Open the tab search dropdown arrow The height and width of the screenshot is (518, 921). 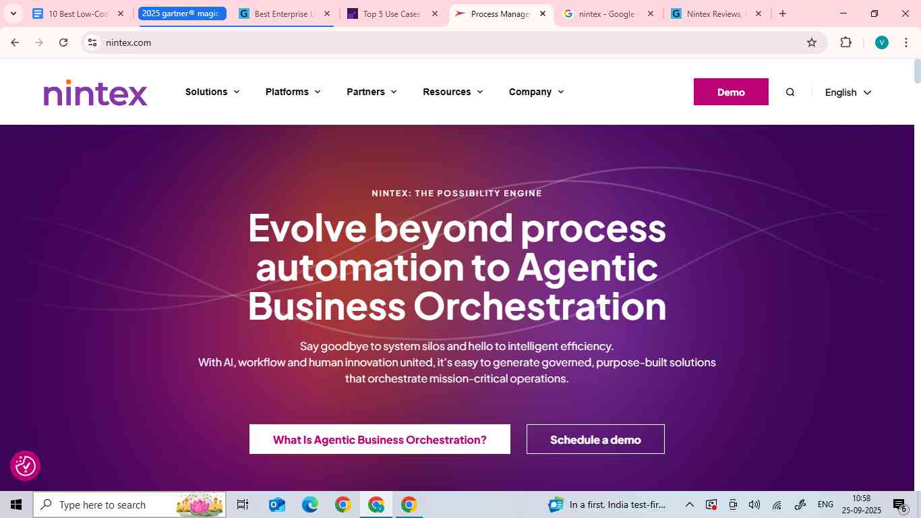click(x=13, y=13)
